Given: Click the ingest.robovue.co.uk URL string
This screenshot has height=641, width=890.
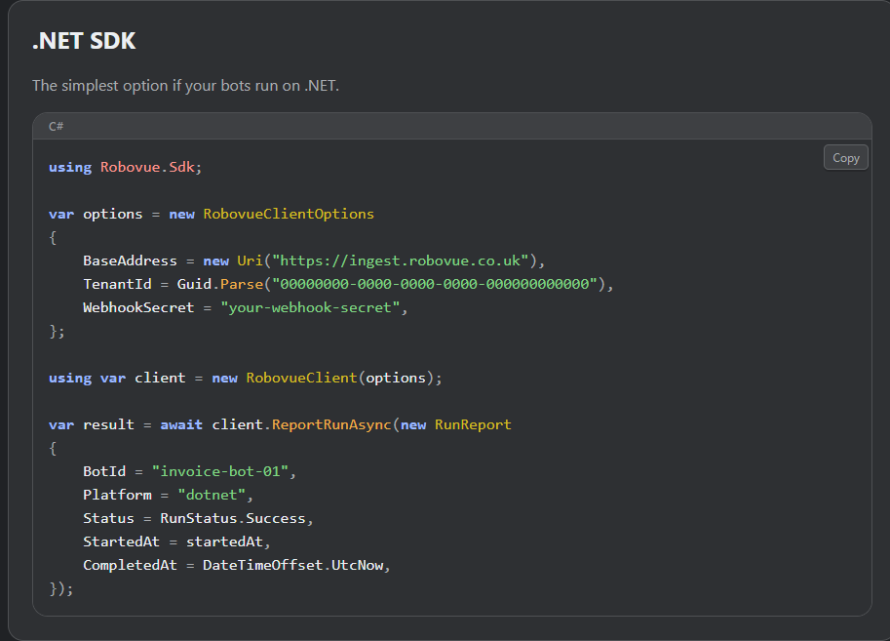Looking at the screenshot, I should click(401, 260).
